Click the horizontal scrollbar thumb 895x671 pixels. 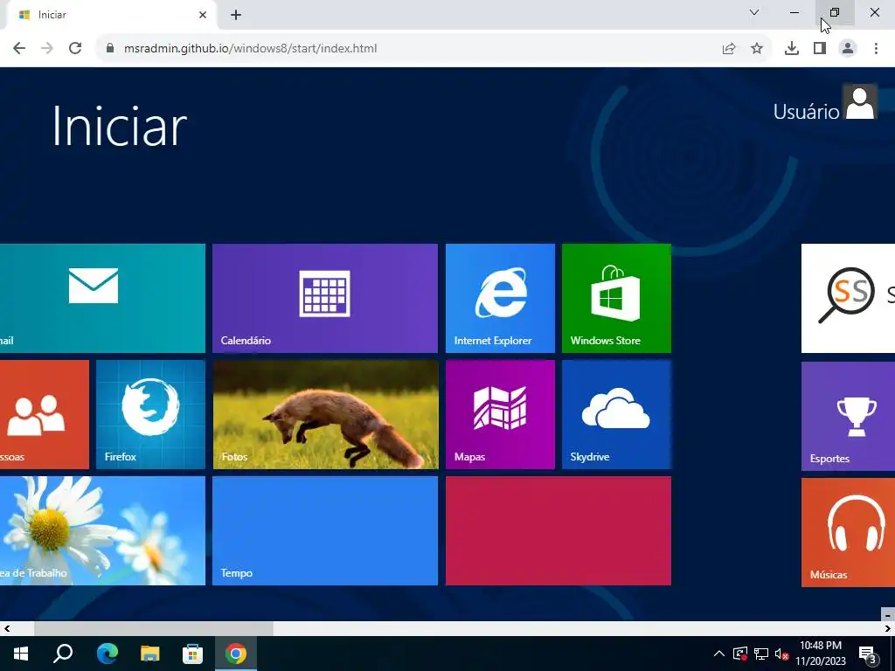coord(154,629)
